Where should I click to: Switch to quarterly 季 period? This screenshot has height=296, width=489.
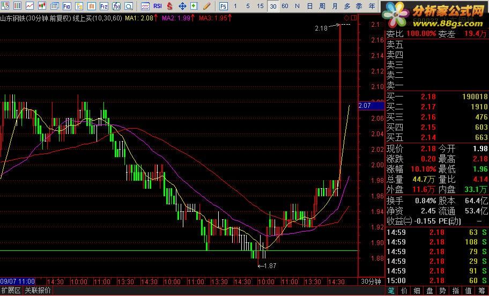359,6
